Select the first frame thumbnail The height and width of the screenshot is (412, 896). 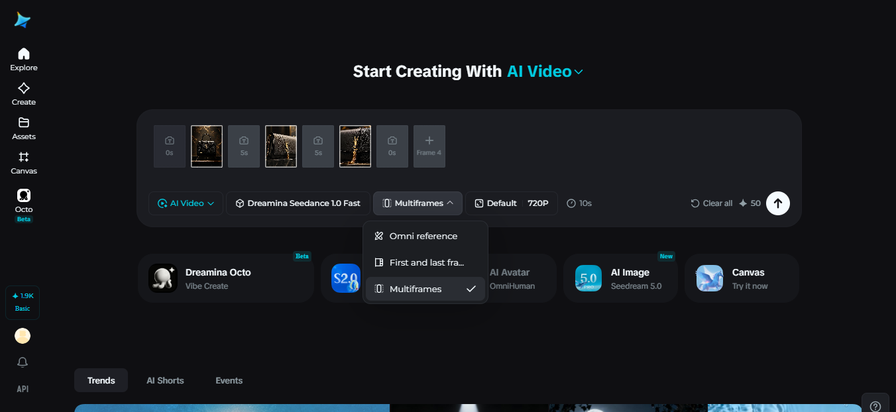pyautogui.click(x=207, y=146)
